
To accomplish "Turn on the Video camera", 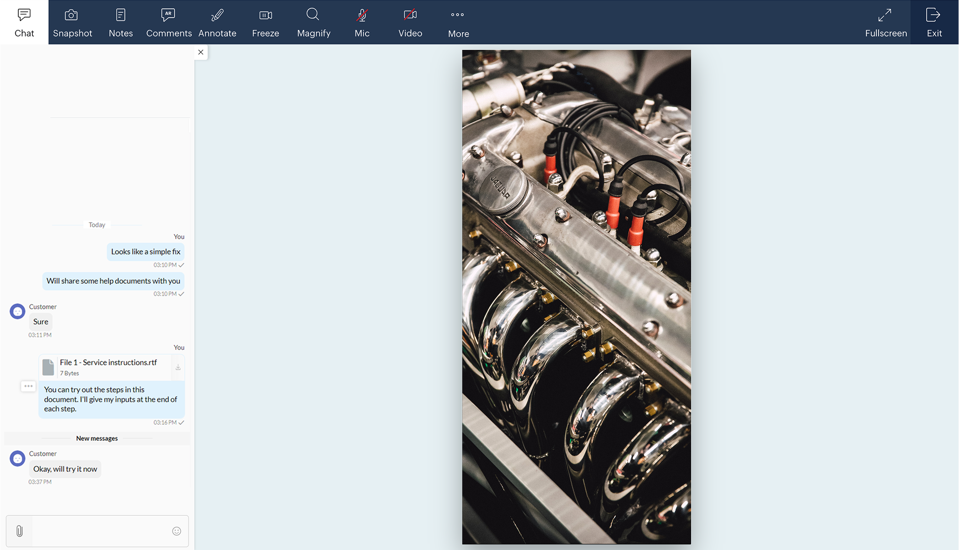I will click(x=410, y=22).
